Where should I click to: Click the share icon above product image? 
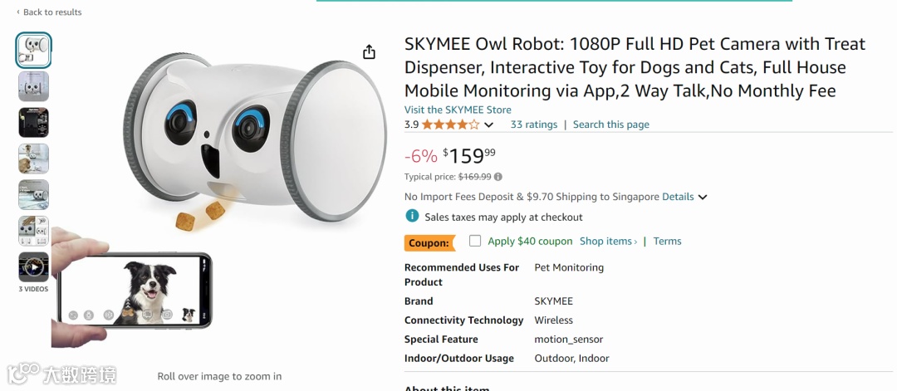click(x=369, y=52)
